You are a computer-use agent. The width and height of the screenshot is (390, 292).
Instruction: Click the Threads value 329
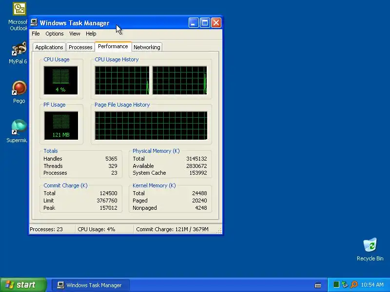pos(113,166)
